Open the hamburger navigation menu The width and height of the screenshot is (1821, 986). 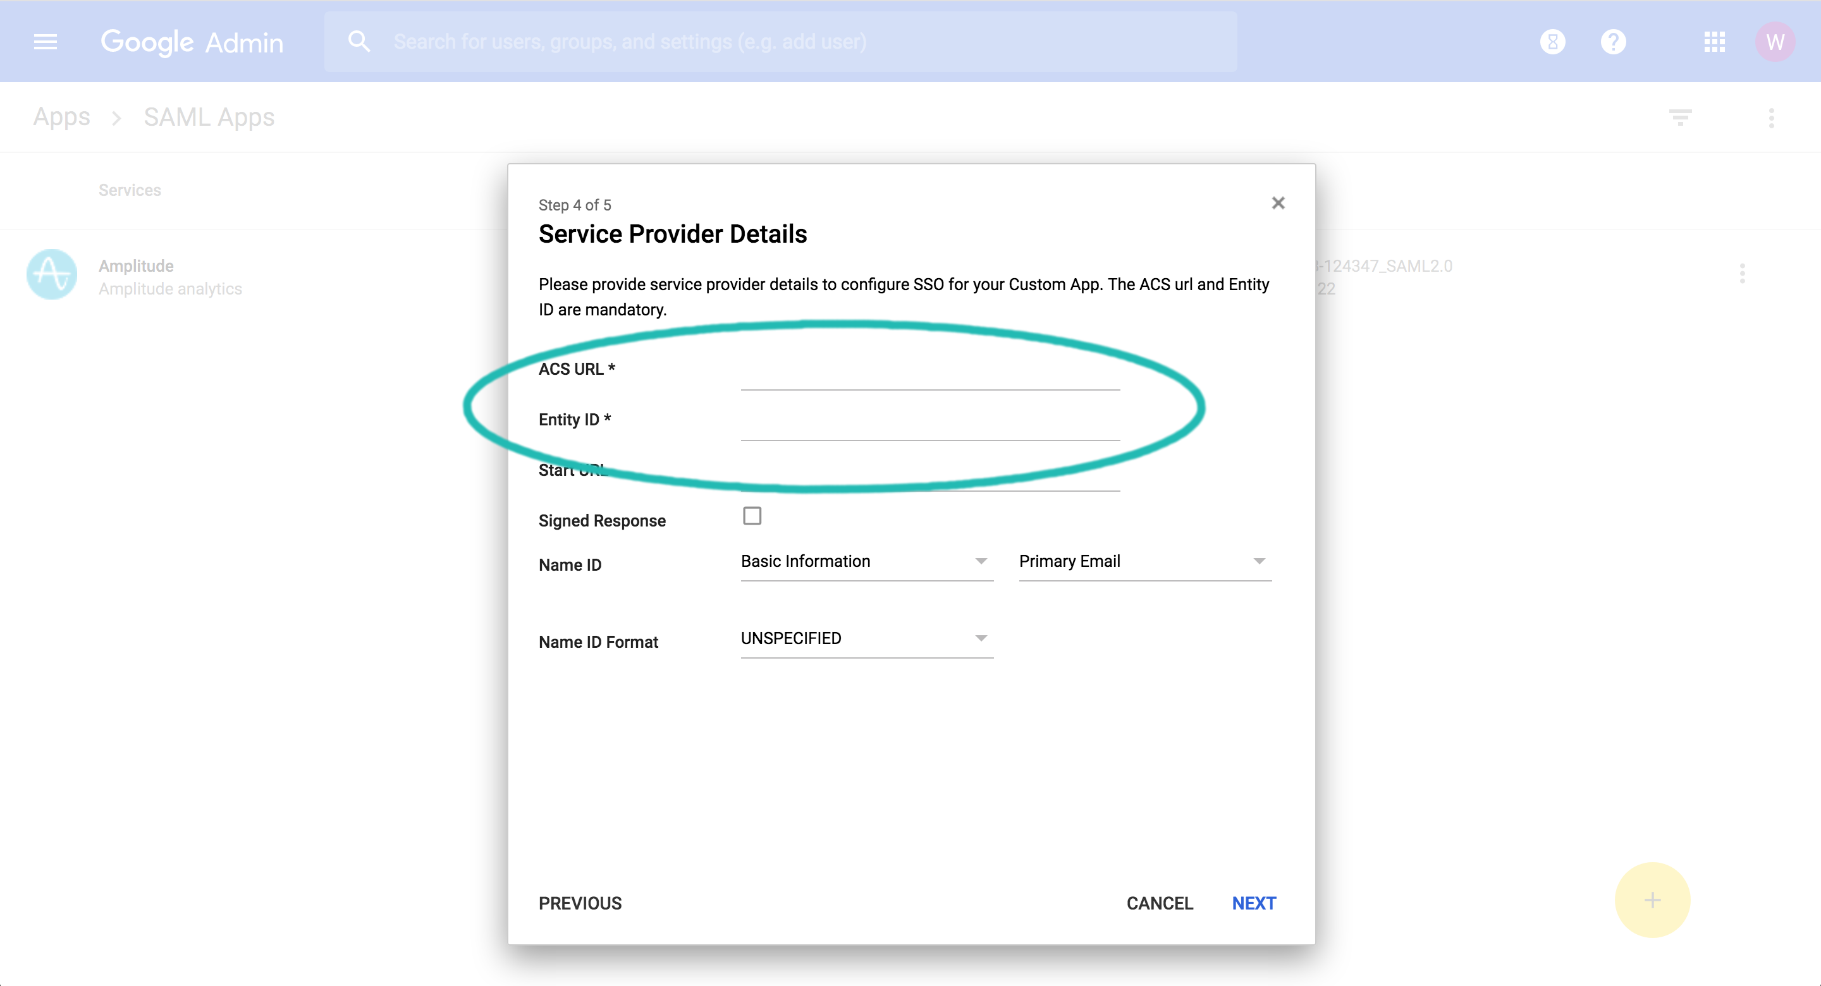(46, 42)
